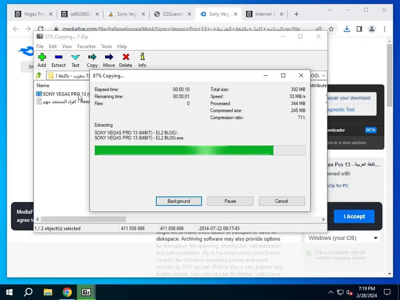Image resolution: width=400 pixels, height=300 pixels.
Task: Click 7-Zip icon on taskbar
Action: (86, 292)
